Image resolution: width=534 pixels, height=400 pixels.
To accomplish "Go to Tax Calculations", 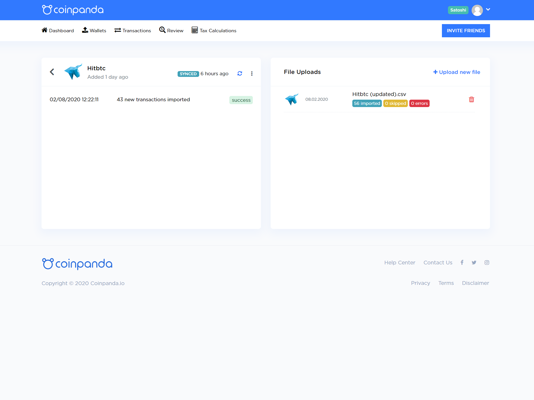I will 214,30.
